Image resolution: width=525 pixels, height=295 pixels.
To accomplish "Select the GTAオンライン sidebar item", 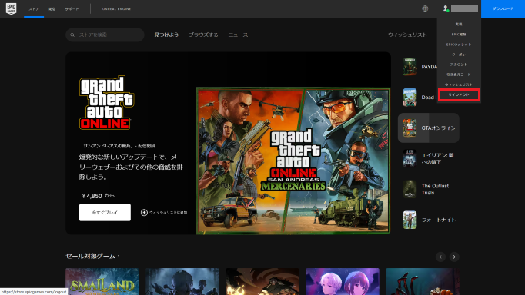I will pyautogui.click(x=429, y=128).
